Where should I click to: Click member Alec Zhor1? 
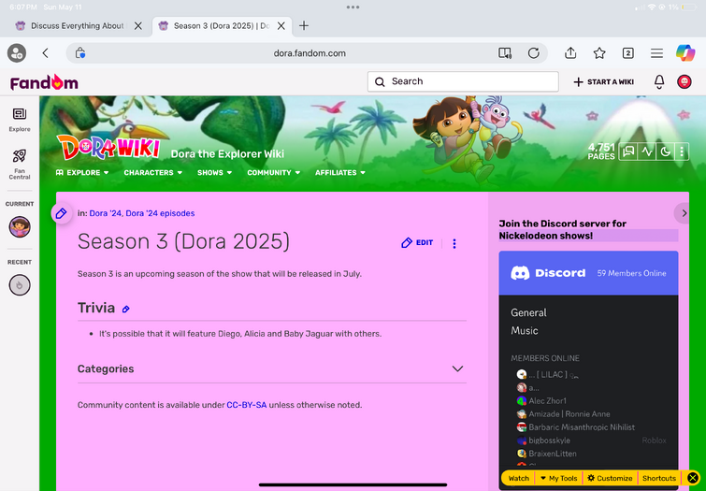(541, 400)
